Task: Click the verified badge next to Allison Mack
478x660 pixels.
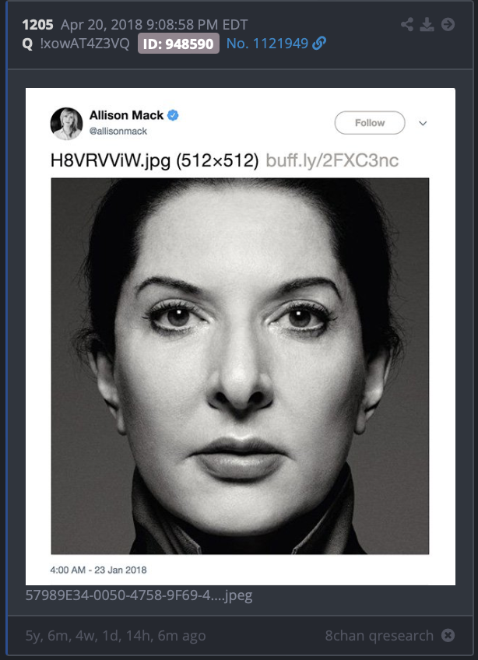Action: tap(173, 115)
